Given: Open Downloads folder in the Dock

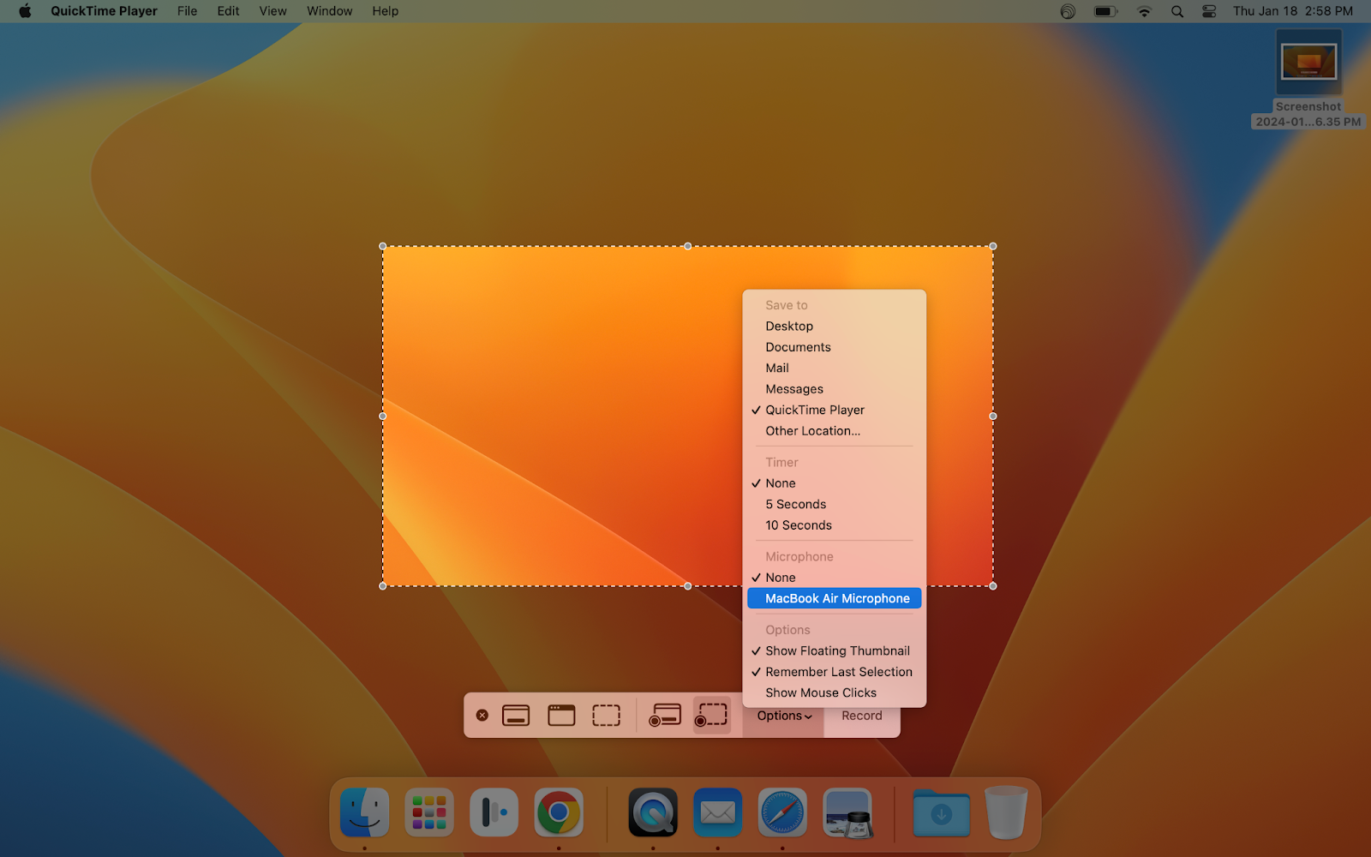Looking at the screenshot, I should click(941, 813).
